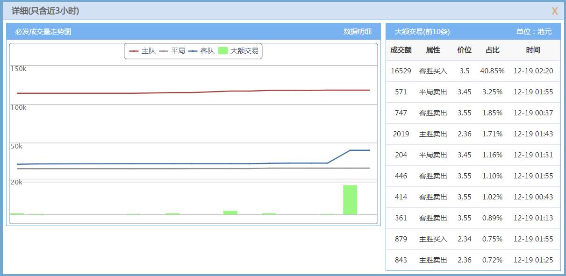The image size is (566, 276).
Task: Select the 属性 column header
Action: (x=432, y=50)
